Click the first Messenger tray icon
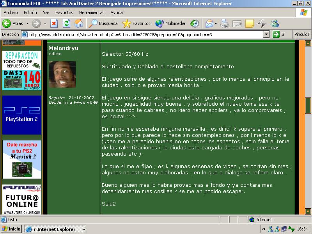The width and height of the screenshot is (312, 234). pyautogui.click(x=270, y=229)
